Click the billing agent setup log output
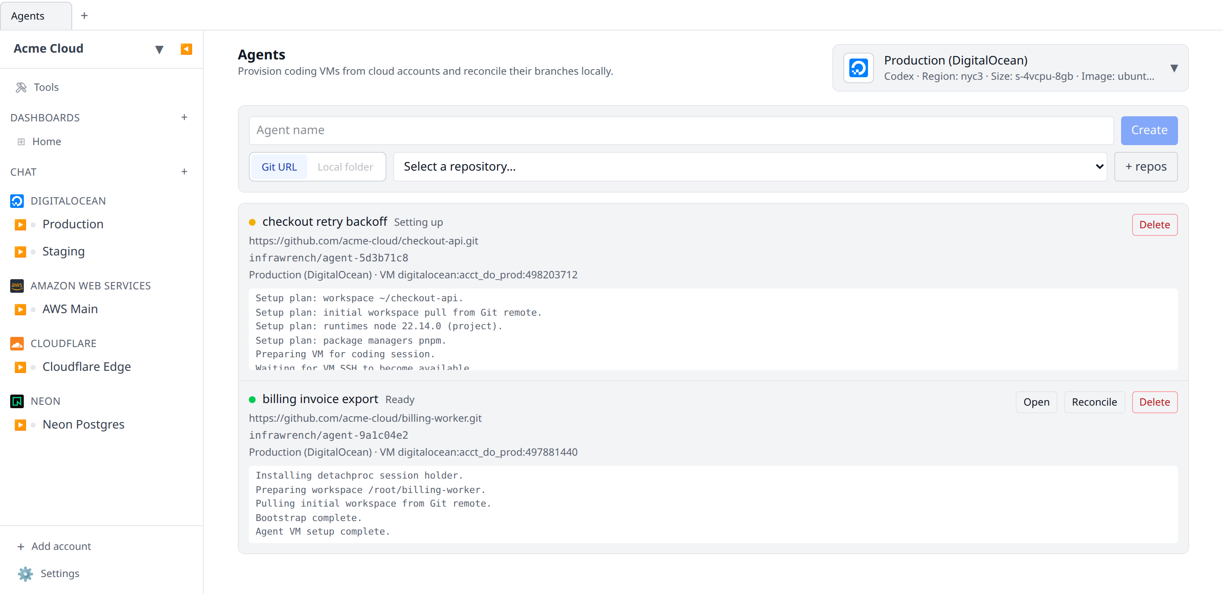This screenshot has width=1223, height=594. pyautogui.click(x=713, y=504)
